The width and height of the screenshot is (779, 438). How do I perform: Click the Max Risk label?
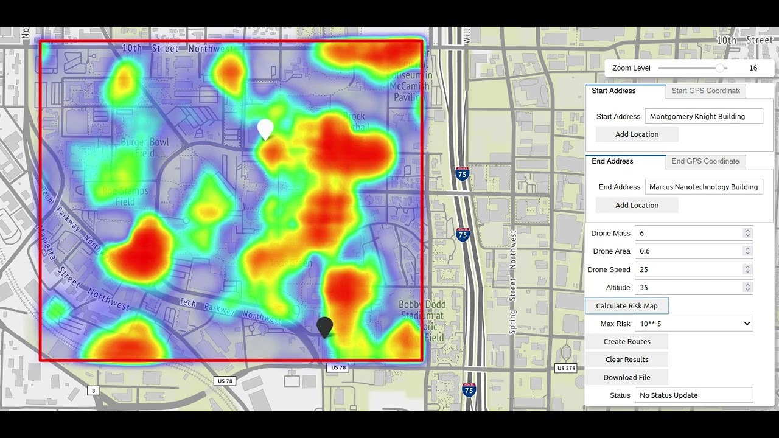pyautogui.click(x=615, y=324)
